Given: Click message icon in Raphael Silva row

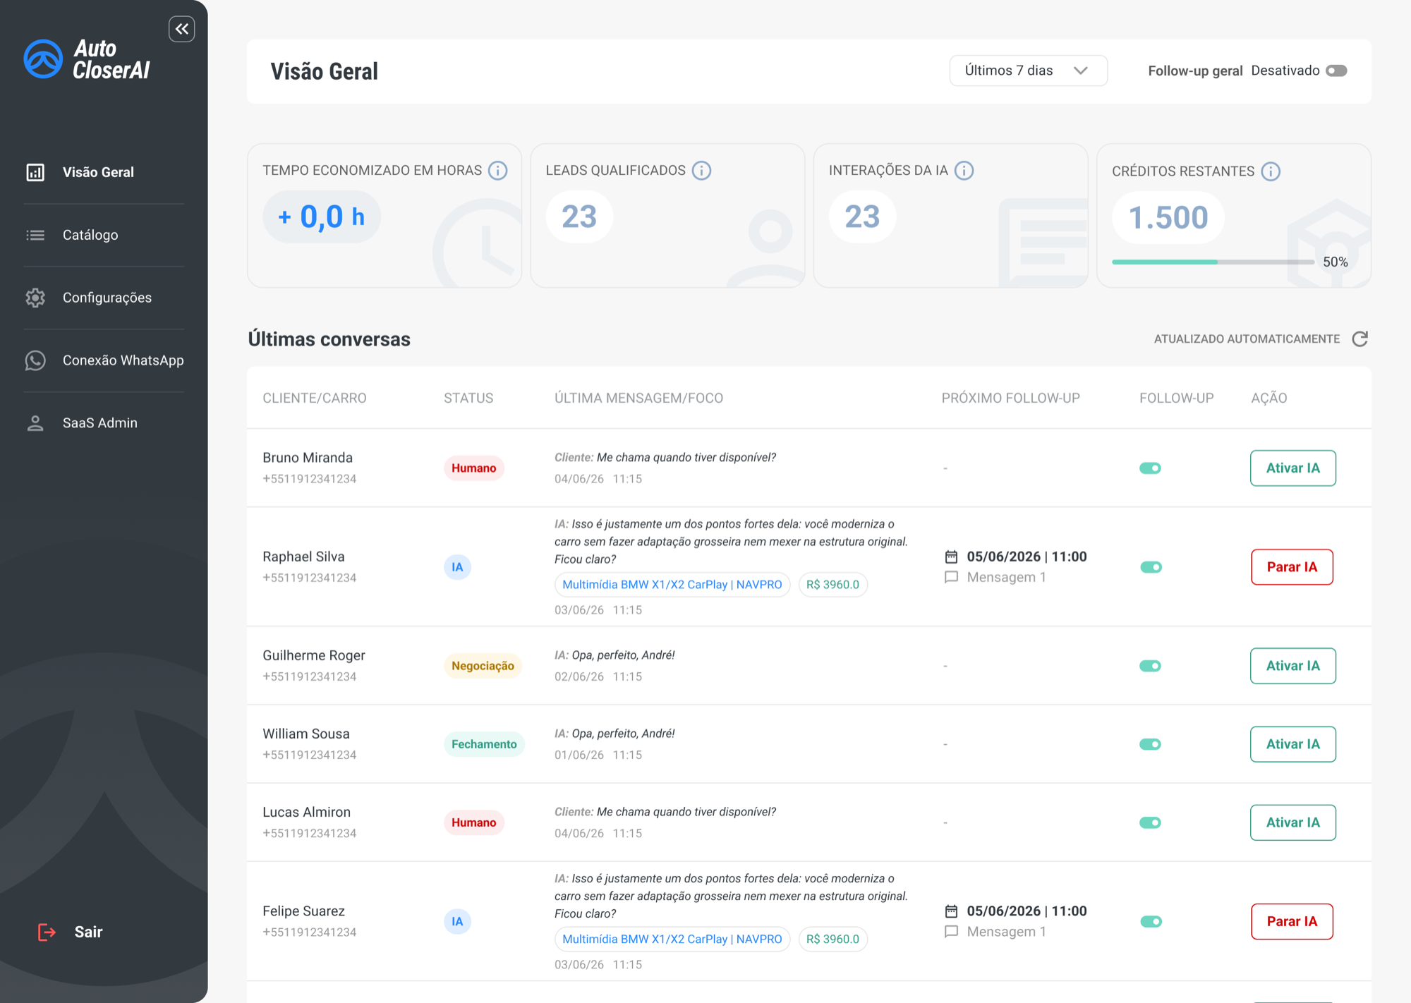Looking at the screenshot, I should tap(951, 577).
